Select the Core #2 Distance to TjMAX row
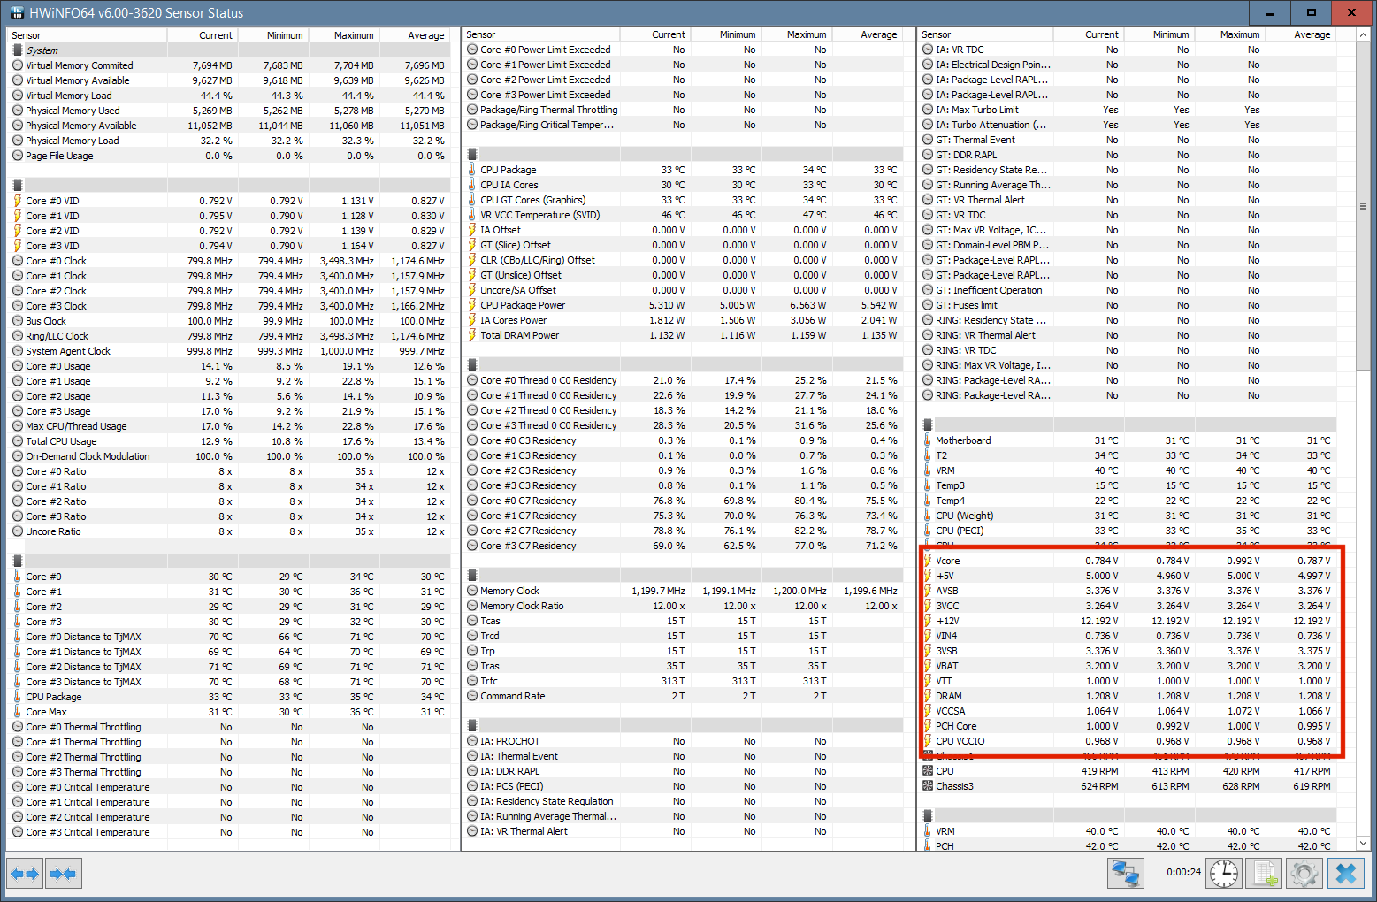The width and height of the screenshot is (1377, 902). pyautogui.click(x=229, y=667)
